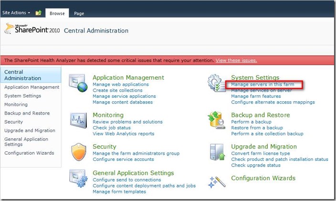
Task: Open Perform a site collection backup
Action: click(267, 134)
